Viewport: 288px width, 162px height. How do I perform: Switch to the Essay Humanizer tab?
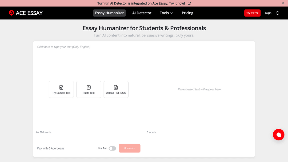tap(109, 13)
